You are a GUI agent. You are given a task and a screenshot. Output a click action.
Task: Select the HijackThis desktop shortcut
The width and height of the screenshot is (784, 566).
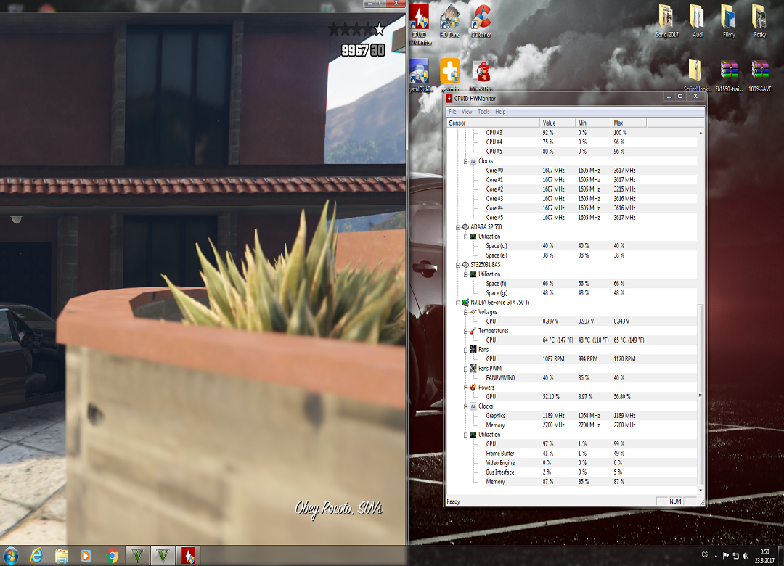(x=481, y=75)
